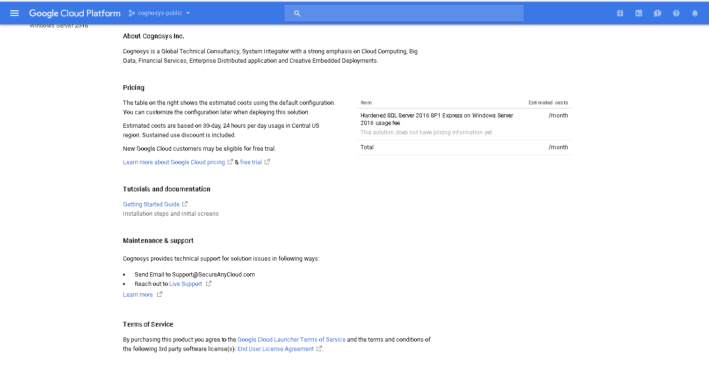Viewport: 709px width, 372px height.
Task: Open the End User License Agreement link
Action: point(275,349)
